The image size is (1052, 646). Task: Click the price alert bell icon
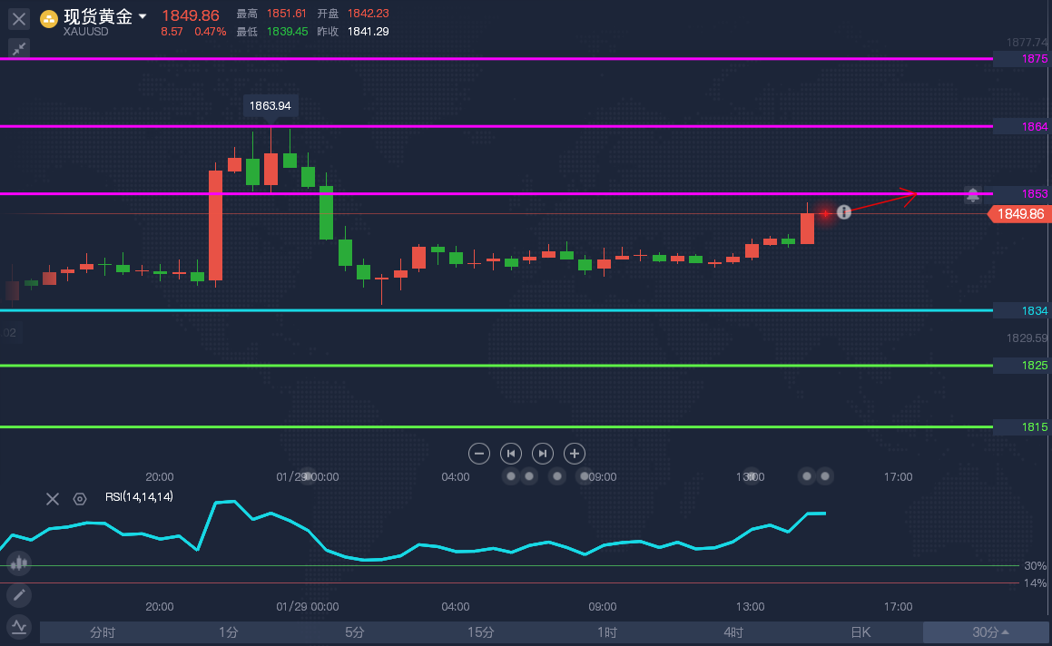tap(973, 195)
